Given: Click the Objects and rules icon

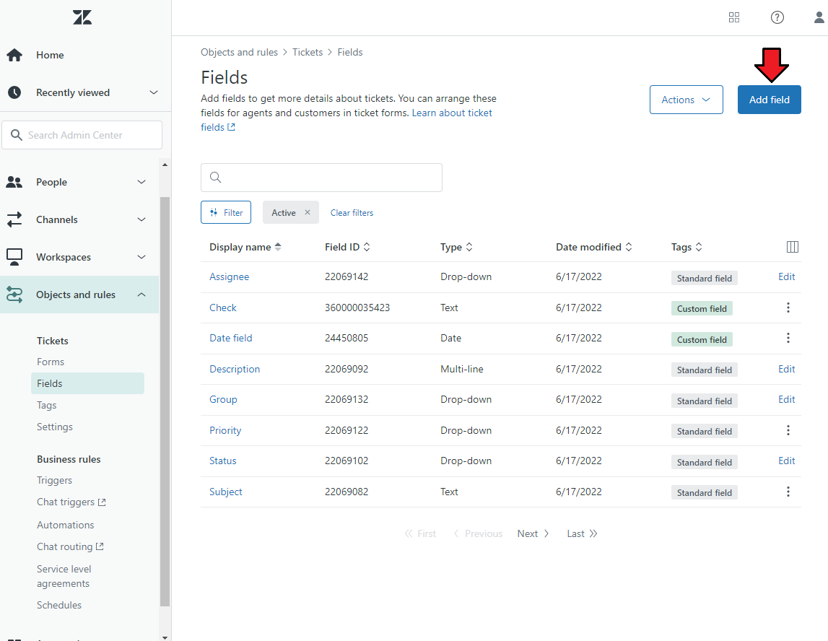Looking at the screenshot, I should coord(14,295).
